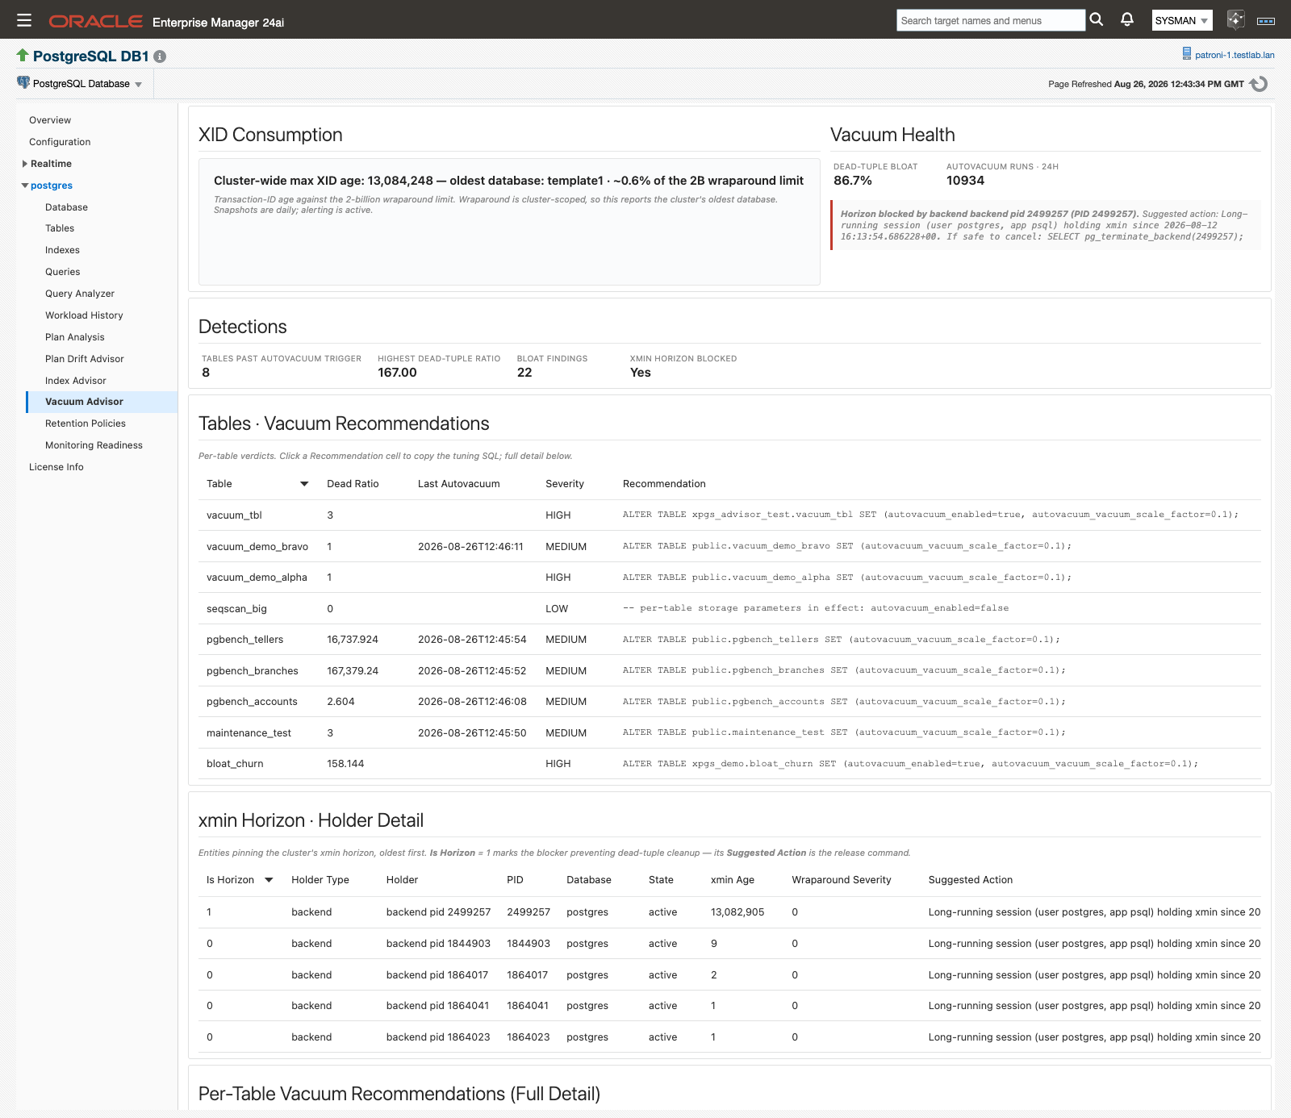Copy seqscan_big recommendation cell
Image resolution: width=1291 pixels, height=1118 pixels.
pyautogui.click(x=816, y=608)
